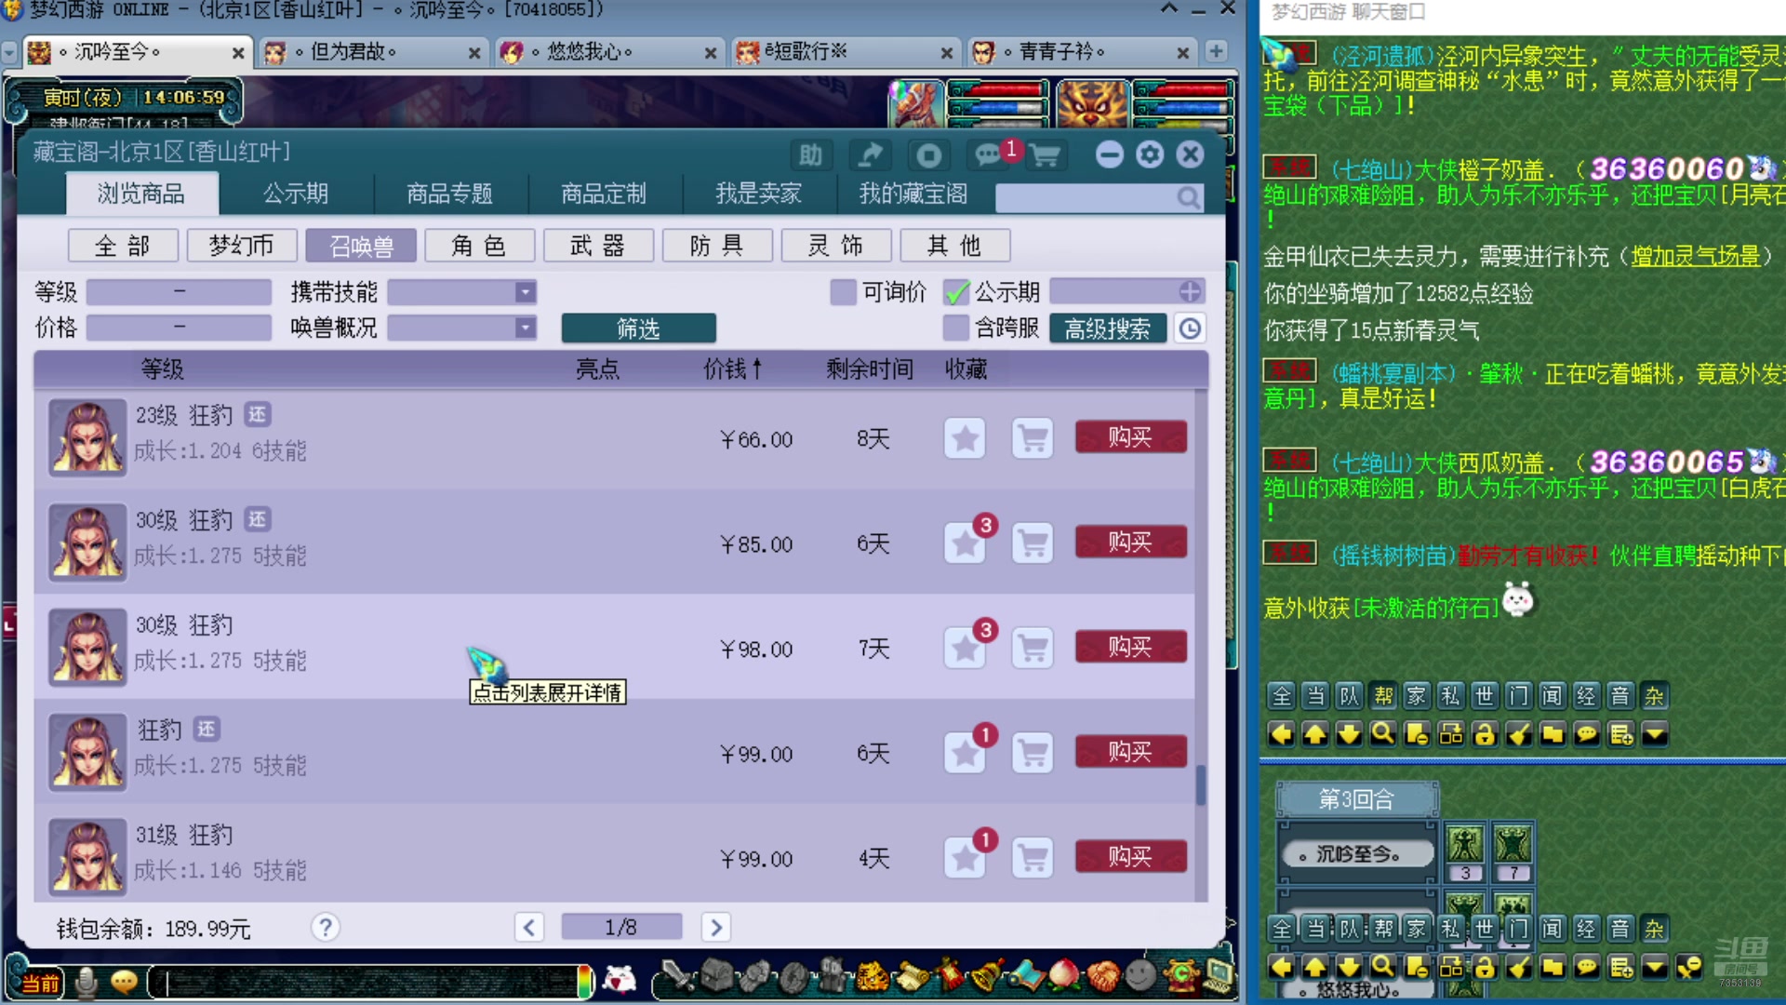Toggle the 可询价 checkbox

pyautogui.click(x=843, y=292)
